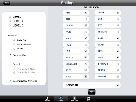Enable the Prompt checkbox

click(x=10, y=64)
